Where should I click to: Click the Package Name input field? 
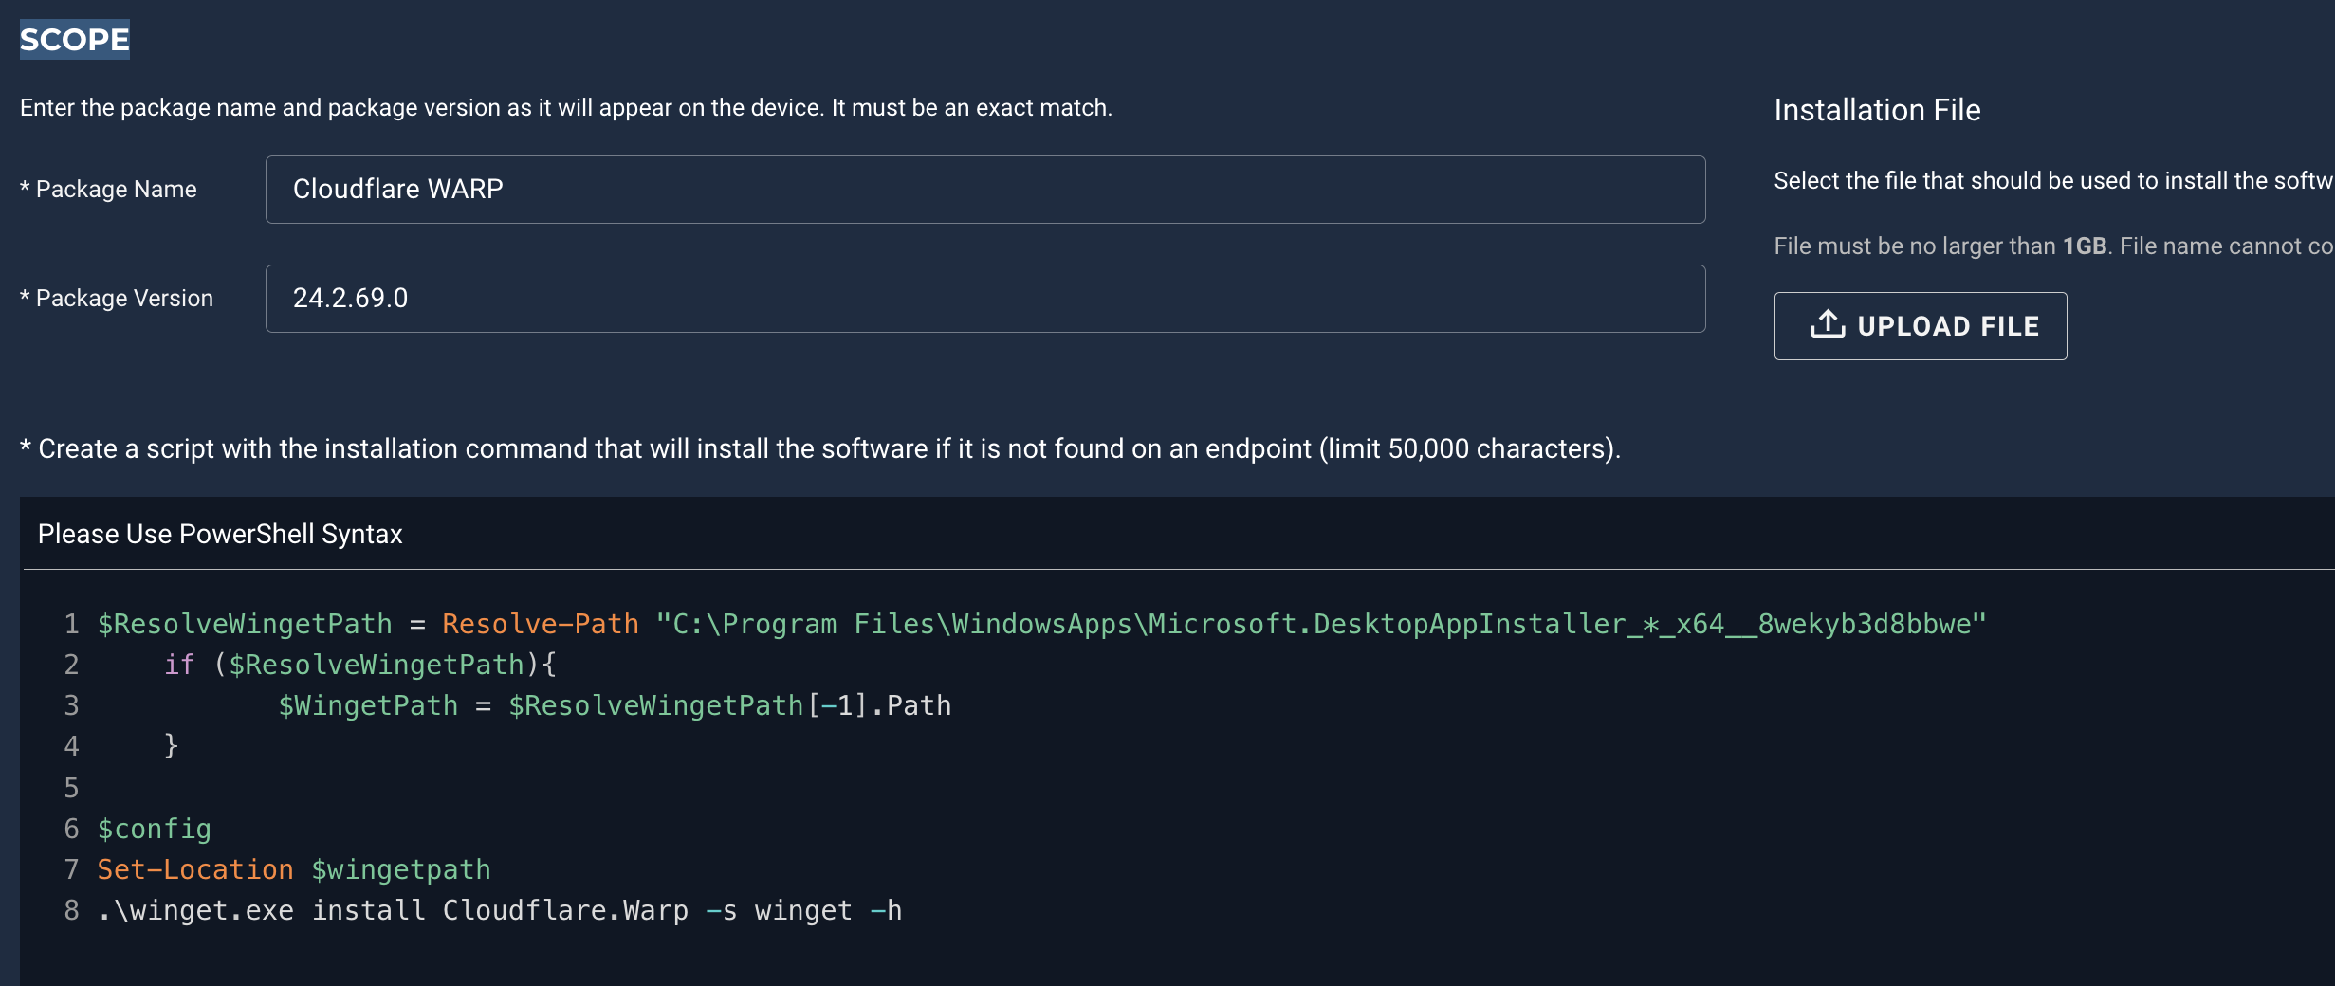[x=985, y=190]
